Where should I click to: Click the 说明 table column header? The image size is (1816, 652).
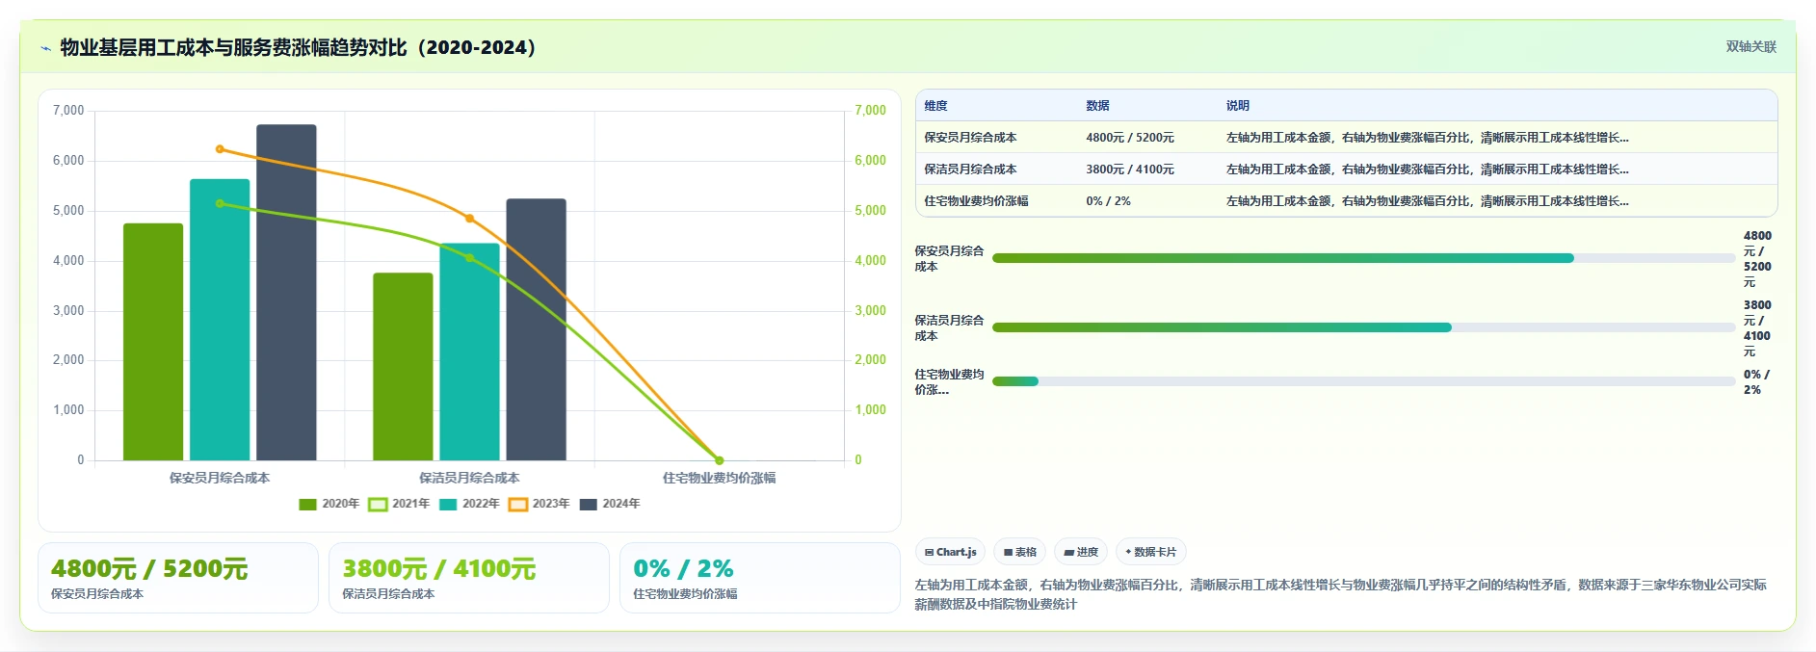pos(1238,106)
